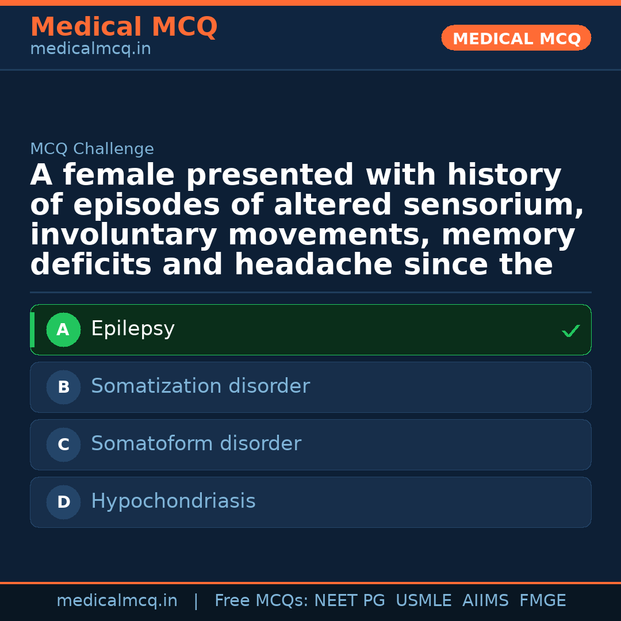Click FMGE in the footer
This screenshot has width=621, height=621.
pyautogui.click(x=542, y=601)
